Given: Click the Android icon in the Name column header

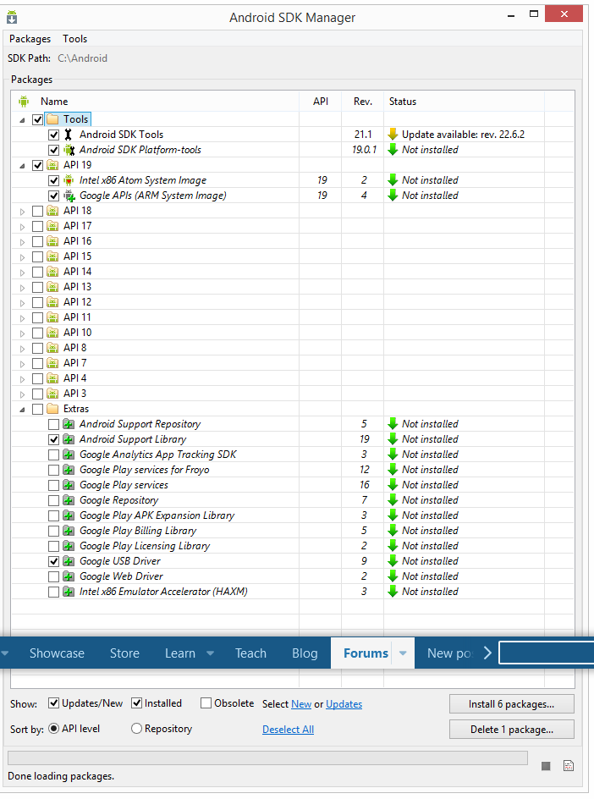Looking at the screenshot, I should 24,102.
